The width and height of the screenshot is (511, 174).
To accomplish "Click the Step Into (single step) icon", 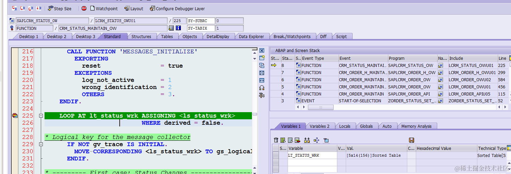I will coord(14,8).
